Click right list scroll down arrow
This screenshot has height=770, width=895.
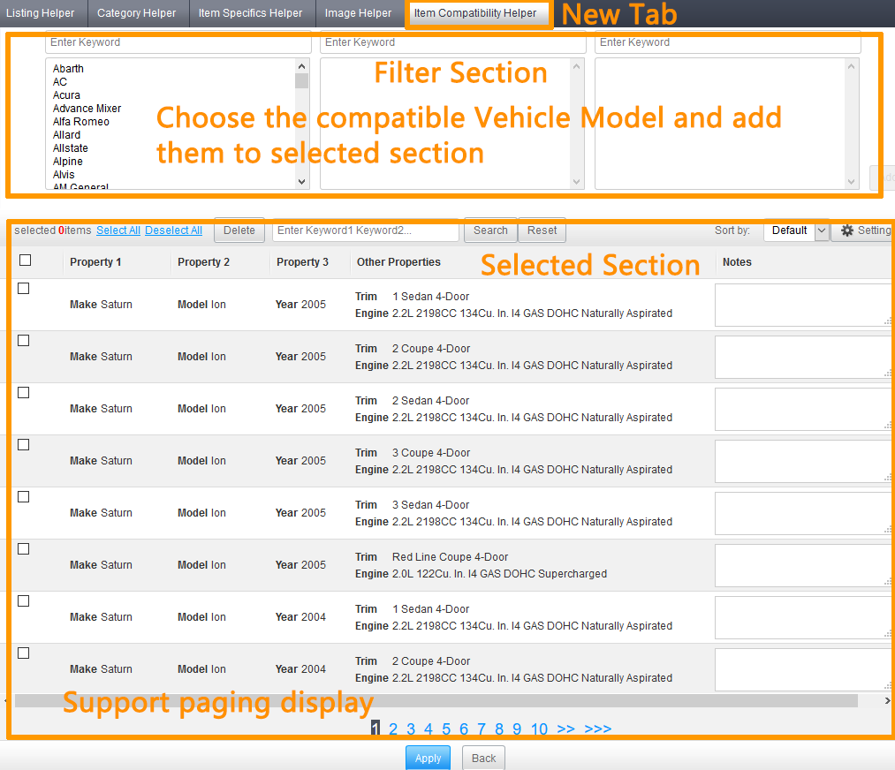tap(851, 182)
